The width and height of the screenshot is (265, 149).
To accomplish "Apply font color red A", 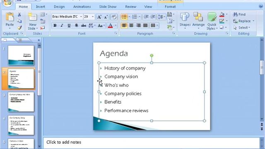I will tap(110, 26).
